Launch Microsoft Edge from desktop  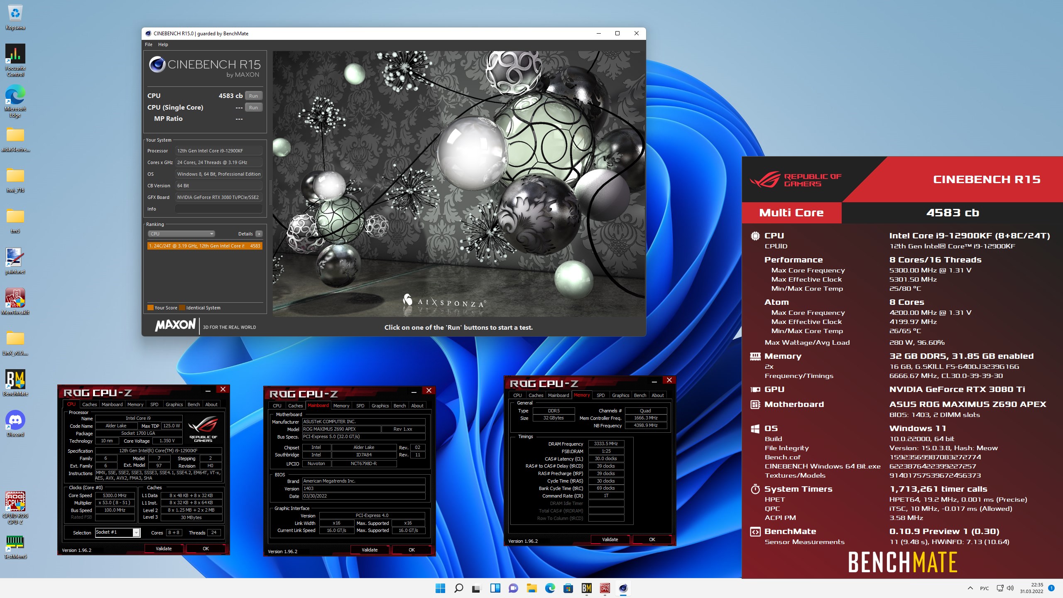15,101
